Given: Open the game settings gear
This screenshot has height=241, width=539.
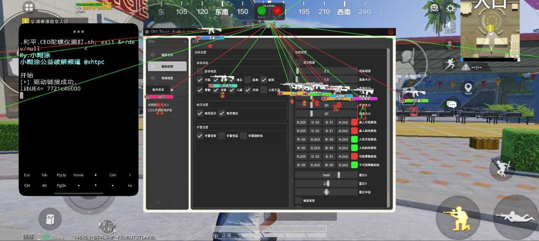Looking at the screenshot, I should pos(451,8).
